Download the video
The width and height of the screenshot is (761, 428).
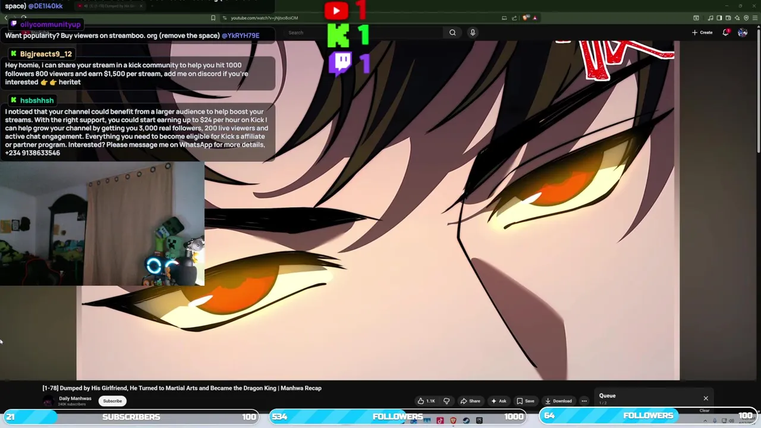558,401
